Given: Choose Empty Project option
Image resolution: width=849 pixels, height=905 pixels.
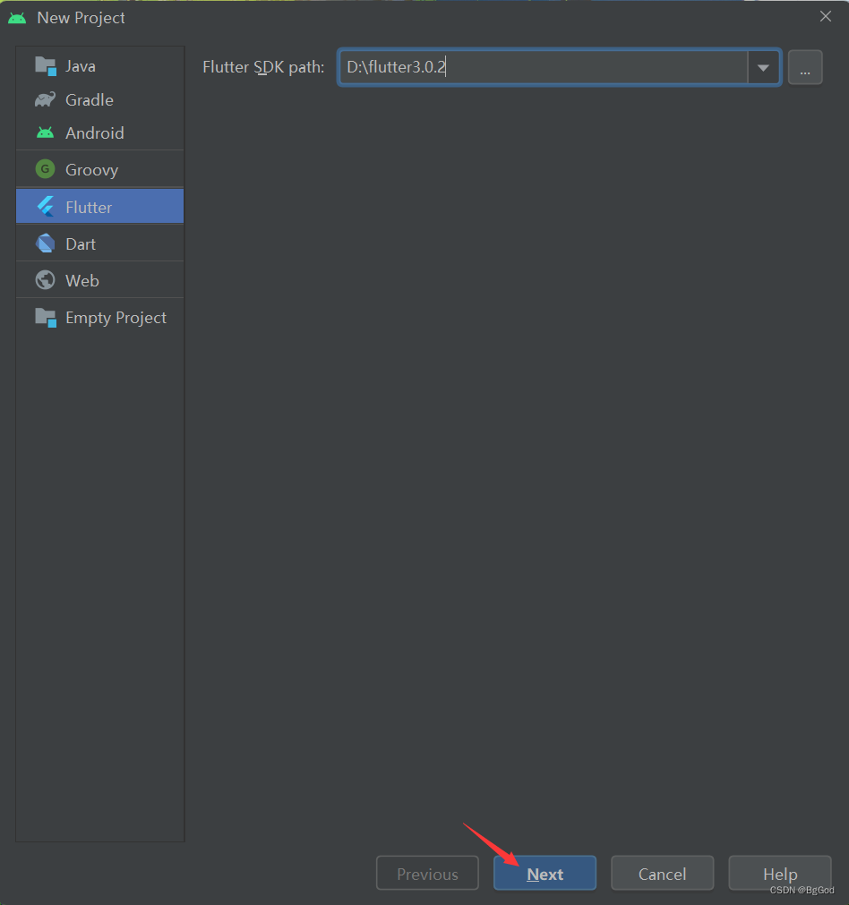Looking at the screenshot, I should click(100, 318).
